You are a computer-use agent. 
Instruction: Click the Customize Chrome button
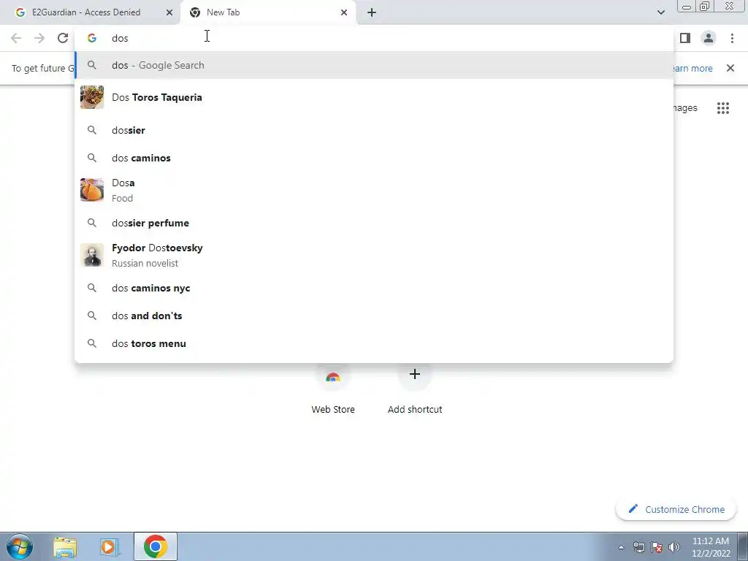[x=676, y=509]
